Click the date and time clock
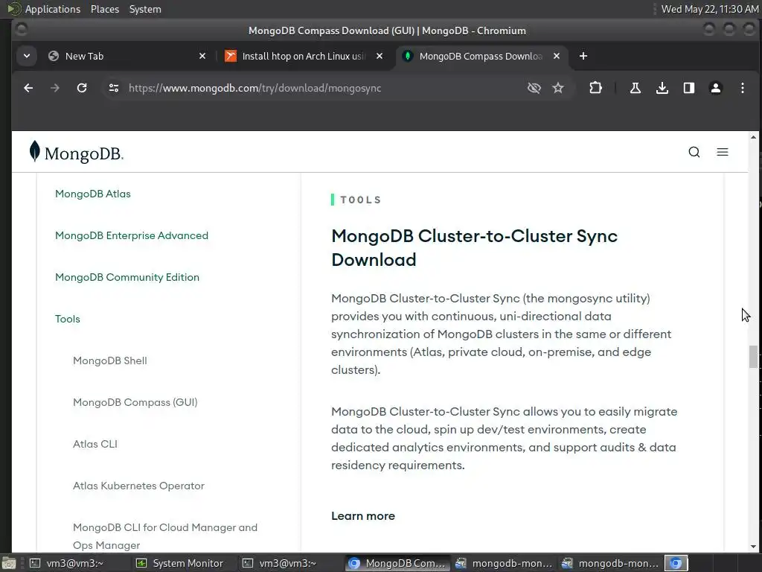Screen dimensions: 762x572 pyautogui.click(x=709, y=9)
